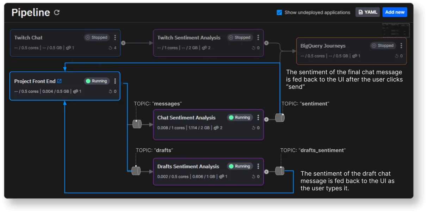Click Drafts Sentiment Analysis 0.606 / 1 GB value
This screenshot has height=216, width=426.
pos(203,177)
